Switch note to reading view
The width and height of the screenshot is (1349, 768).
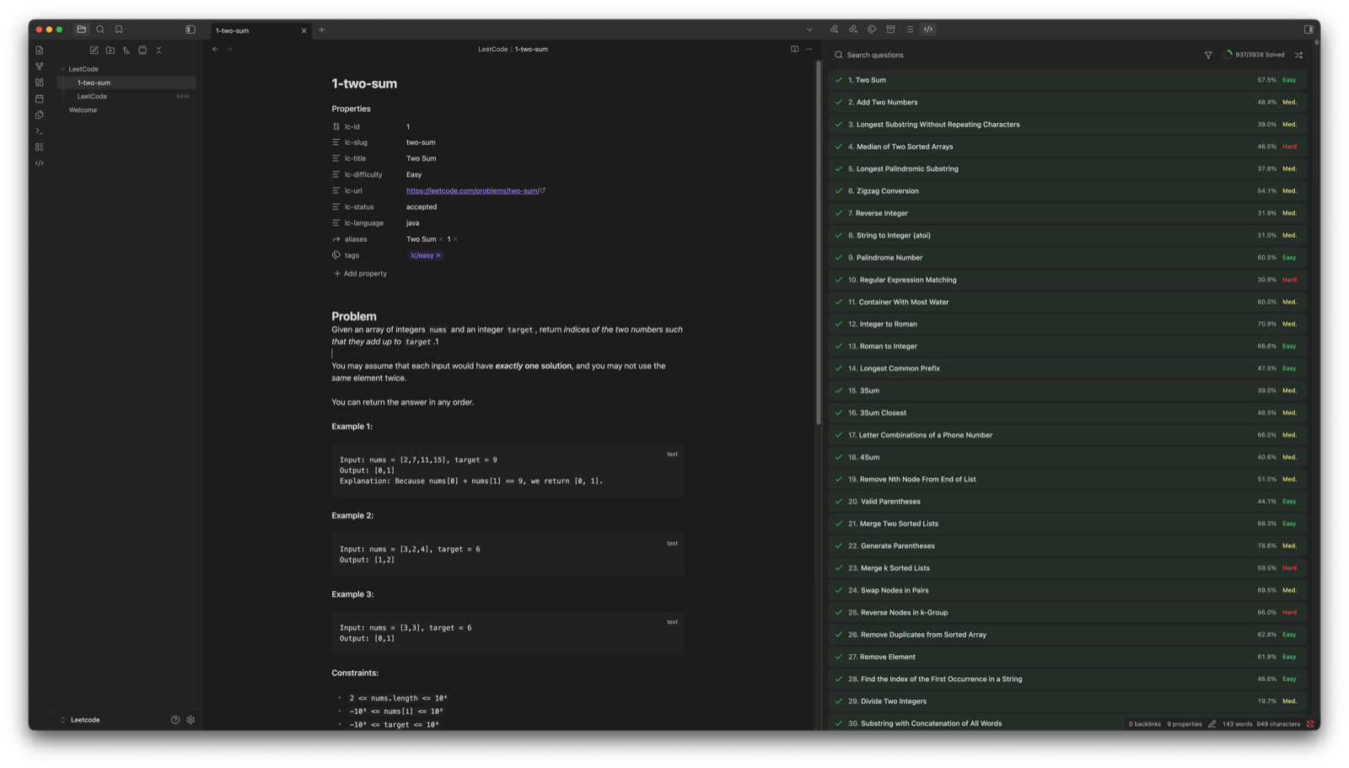pos(794,49)
